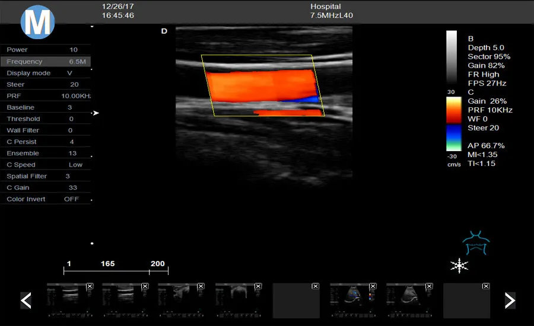Close the last empty thumbnail slot
Screen dimensions: 534x326
click(x=486, y=286)
